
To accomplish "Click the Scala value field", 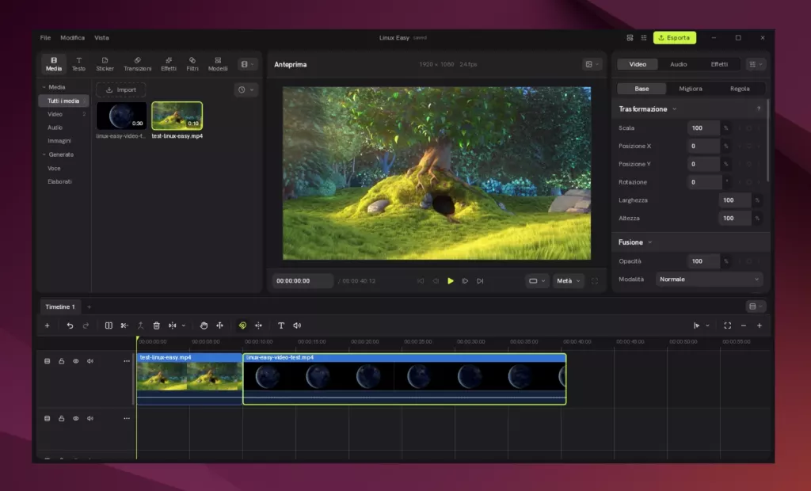I will [x=703, y=128].
